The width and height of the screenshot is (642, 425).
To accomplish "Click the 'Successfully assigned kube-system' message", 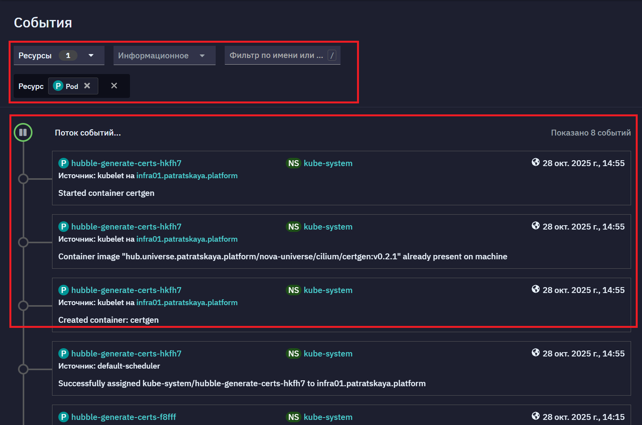I will (242, 383).
